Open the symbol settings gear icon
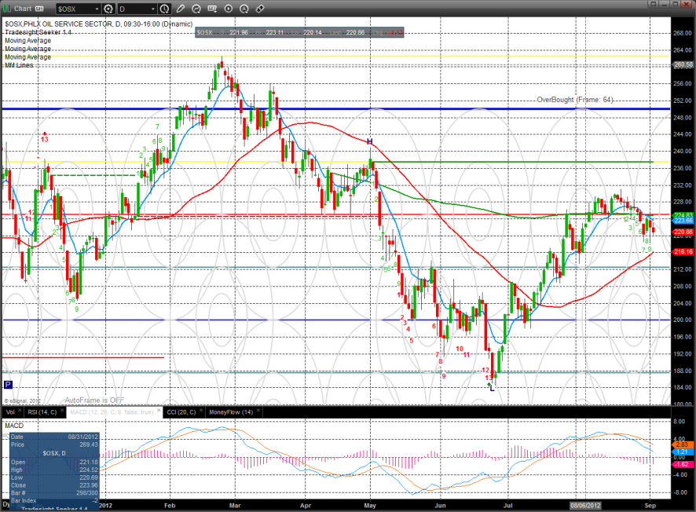This screenshot has height=512, width=696. 108,9
